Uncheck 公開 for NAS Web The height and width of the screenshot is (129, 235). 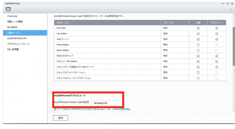coord(198,28)
